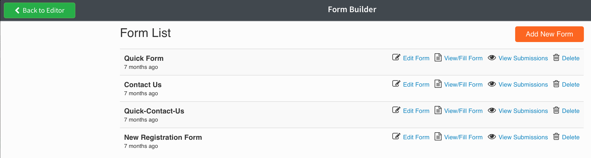Screen dimensions: 591x158
Task: Click View Submissions link for Quick Form
Action: click(x=523, y=58)
